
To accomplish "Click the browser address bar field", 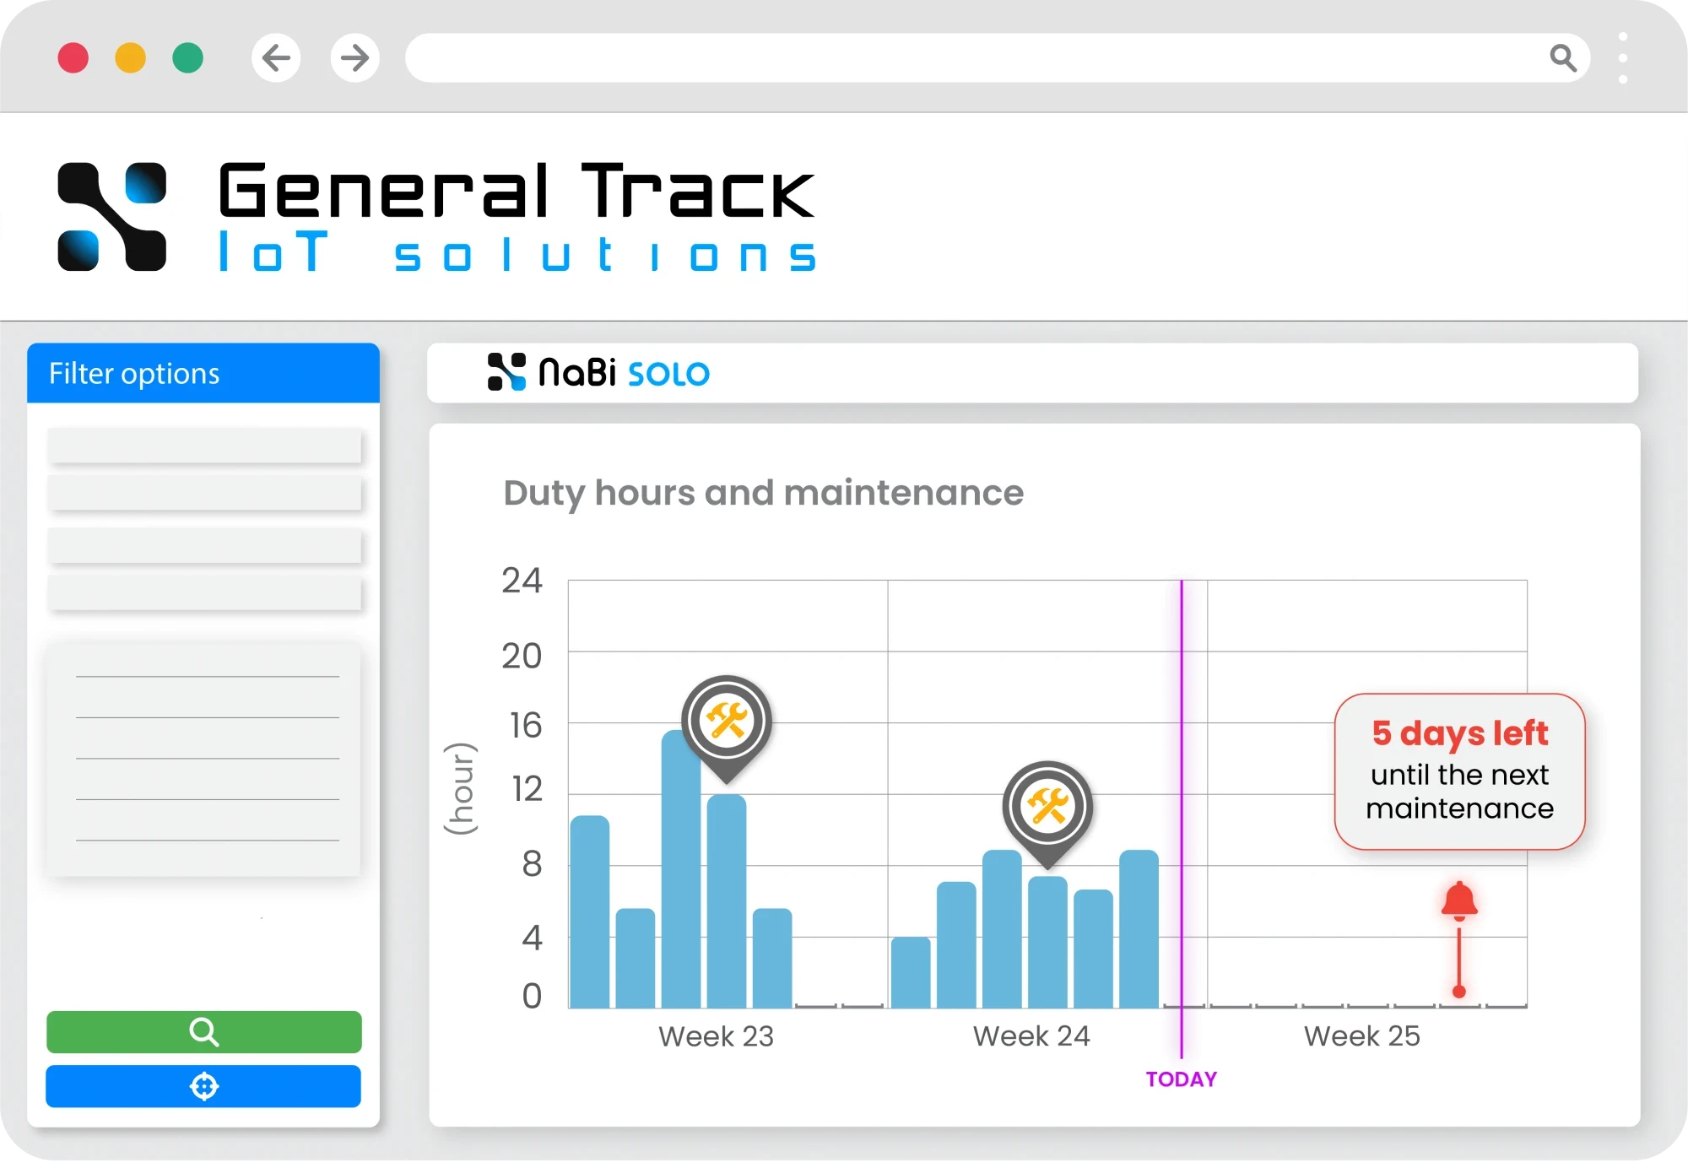I will coord(971,58).
